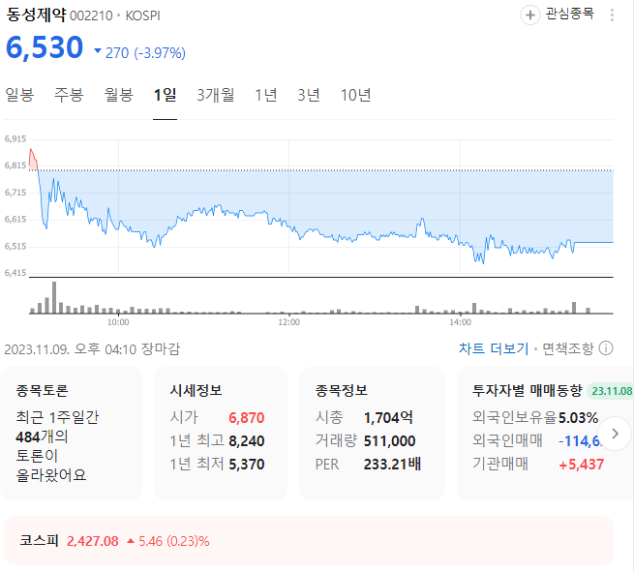Screen dimensions: 634x572
Task: Click the 6,915 y-axis price label
Action: pyautogui.click(x=15, y=138)
